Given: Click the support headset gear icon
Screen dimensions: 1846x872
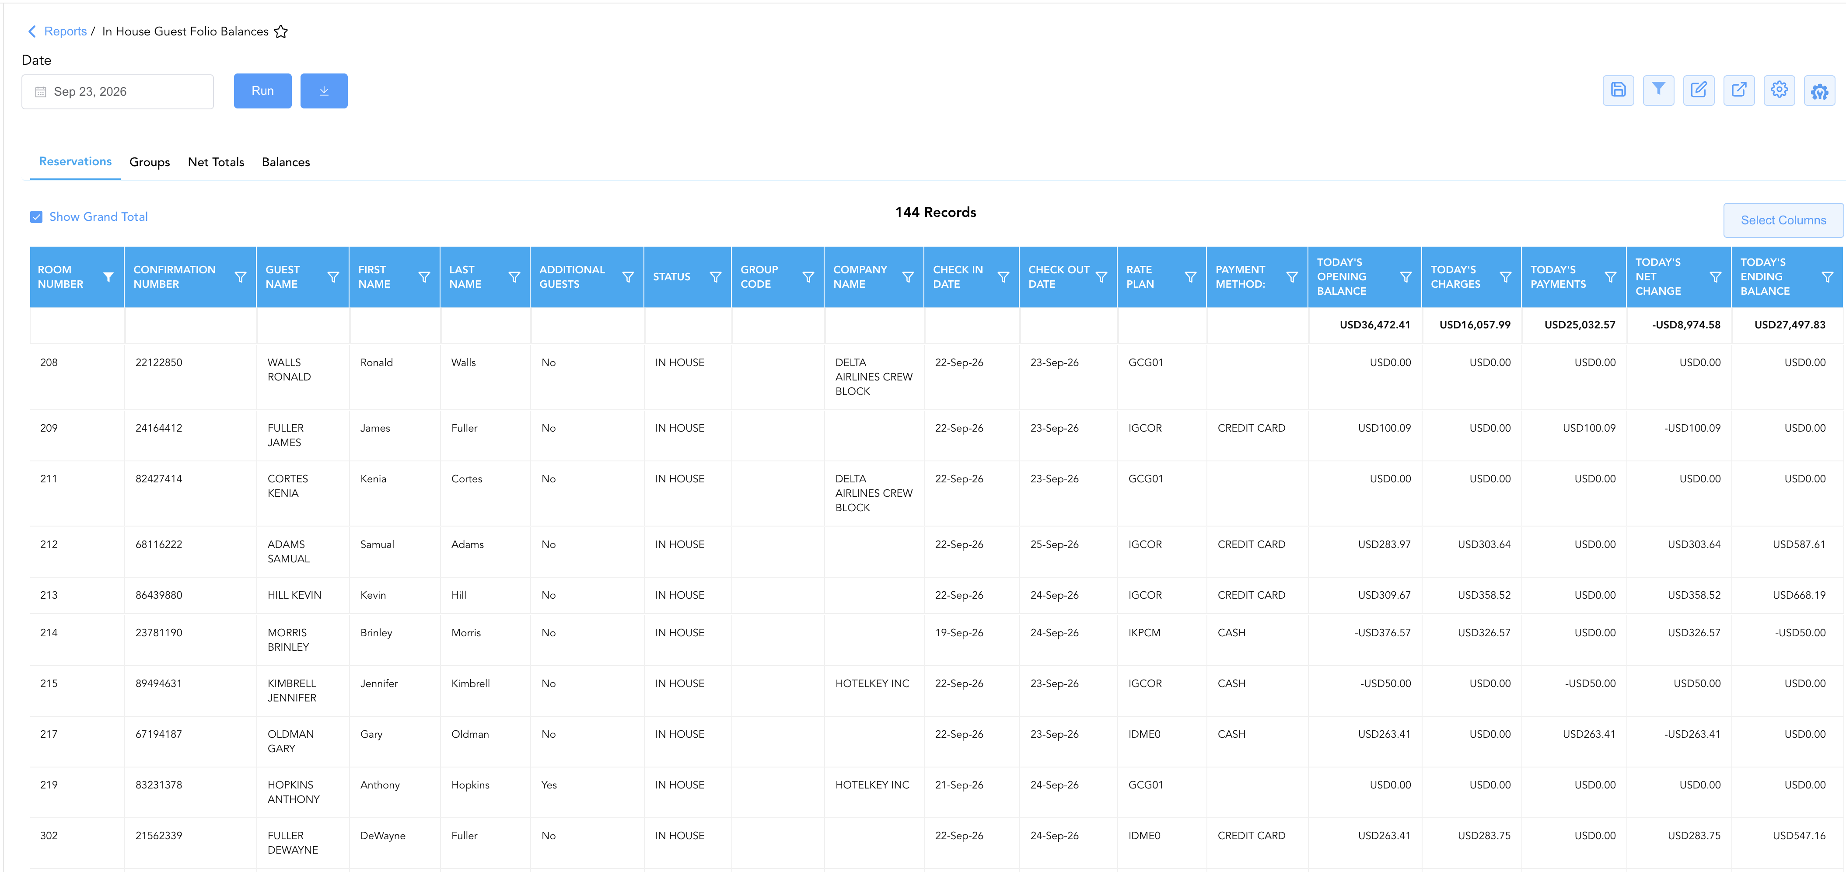Looking at the screenshot, I should (1819, 90).
